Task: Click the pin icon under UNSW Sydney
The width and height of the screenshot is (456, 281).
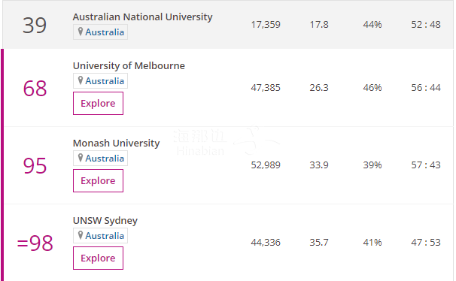Action: tap(81, 235)
